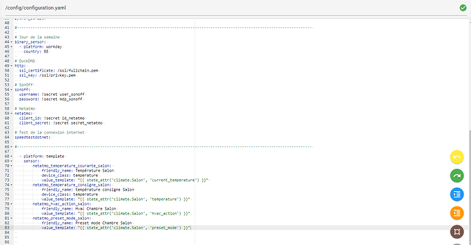Viewport: 471px width, 245px height.
Task: Click the brown fold-all button
Action: pos(457,232)
